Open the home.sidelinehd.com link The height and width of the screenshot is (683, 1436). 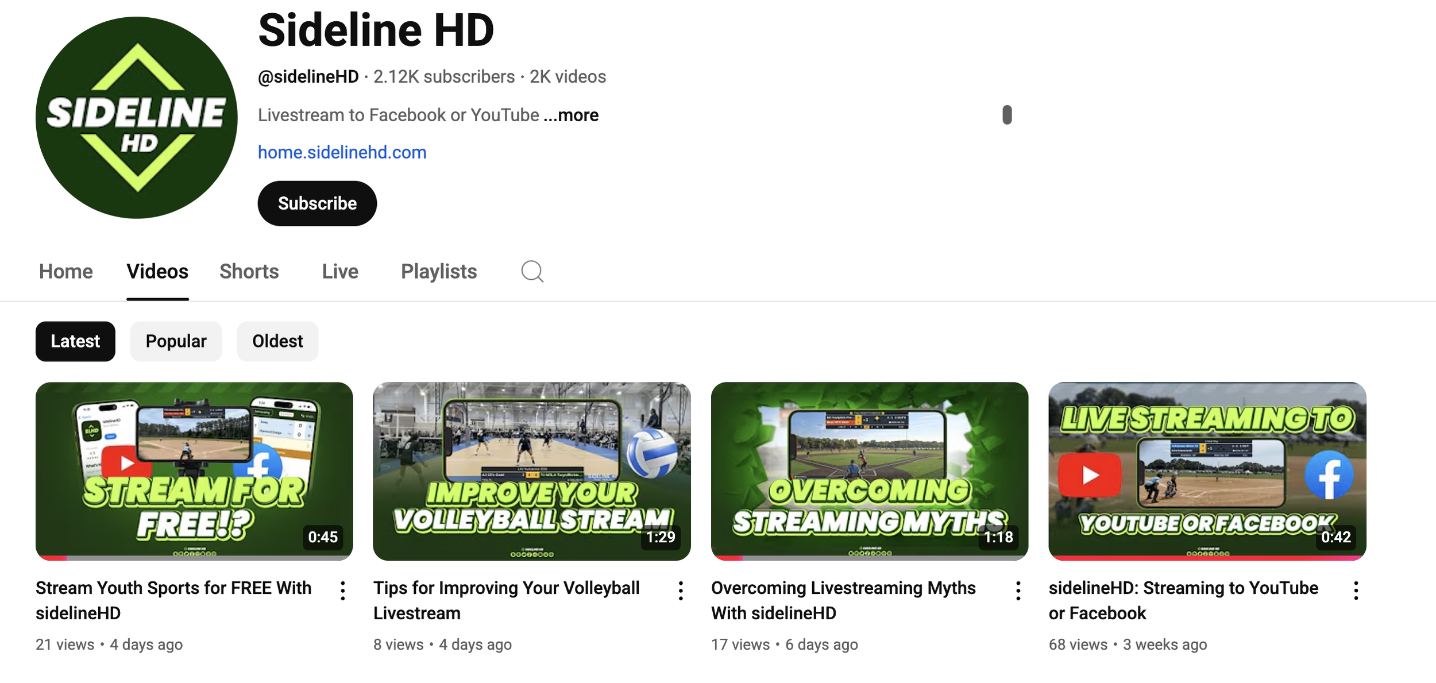[x=342, y=152]
